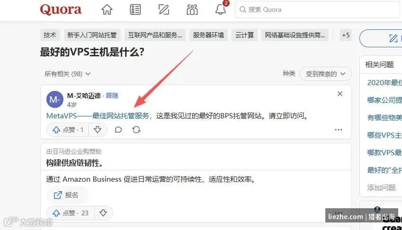The width and height of the screenshot is (402, 230).
Task: Select the 新手入门网站托管 topic tag
Action: tap(92, 35)
